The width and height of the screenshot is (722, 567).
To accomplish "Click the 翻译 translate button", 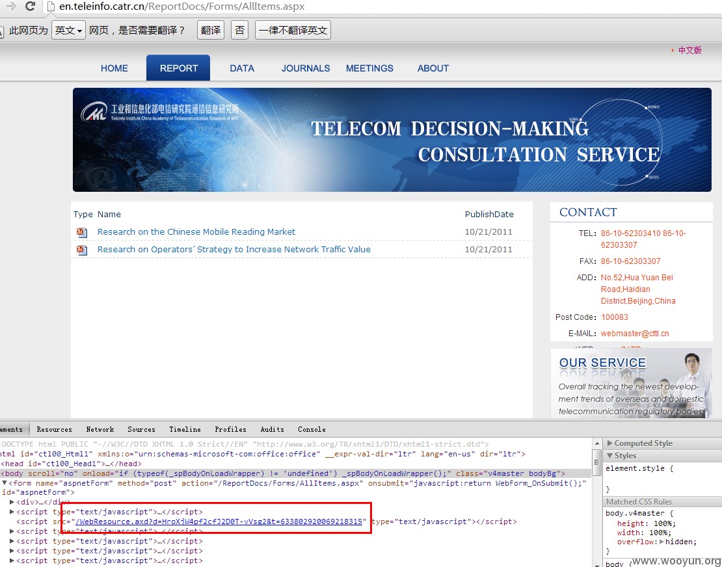I will tap(211, 31).
